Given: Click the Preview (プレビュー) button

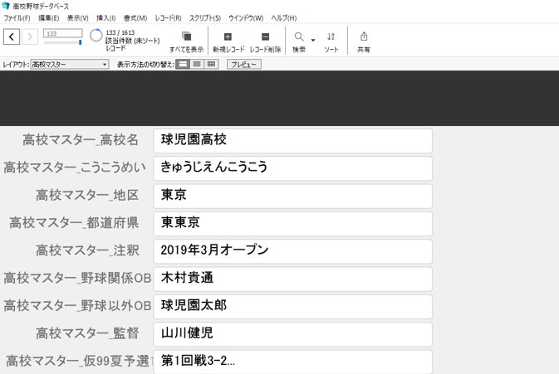Looking at the screenshot, I should point(243,64).
